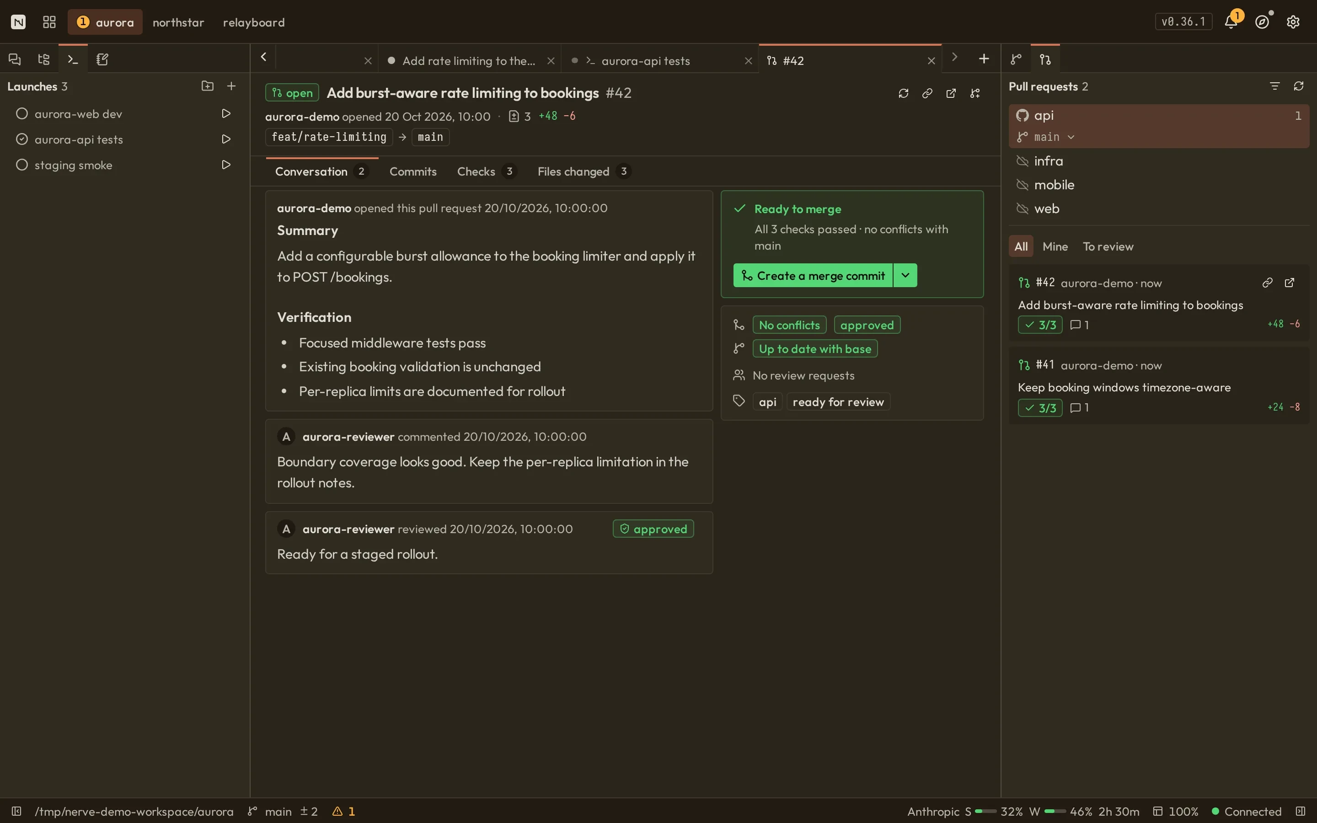Viewport: 1317px width, 823px height.
Task: Toggle right panel from status bar
Action: click(1301, 811)
